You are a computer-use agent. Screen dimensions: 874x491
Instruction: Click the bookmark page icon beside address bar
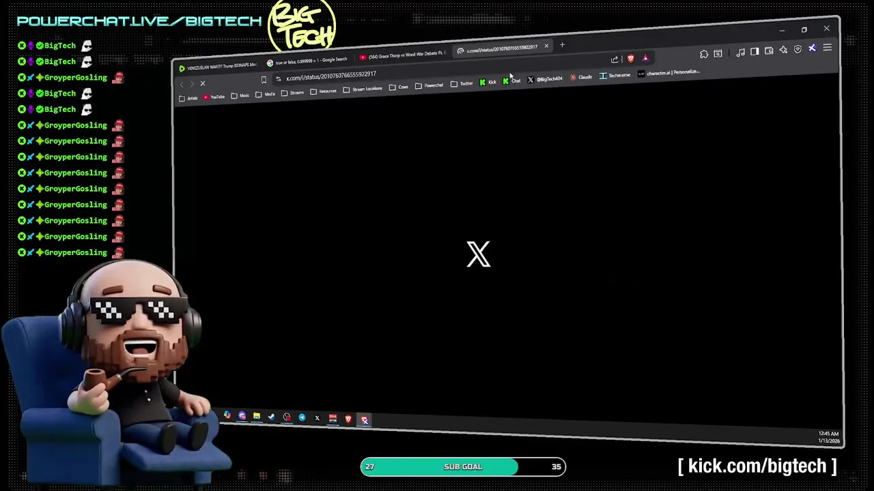[264, 80]
